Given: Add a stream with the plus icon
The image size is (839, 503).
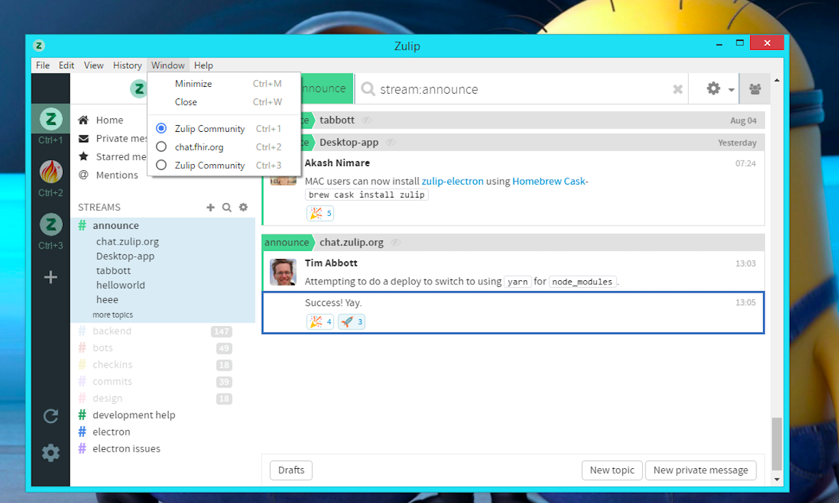Looking at the screenshot, I should click(211, 207).
